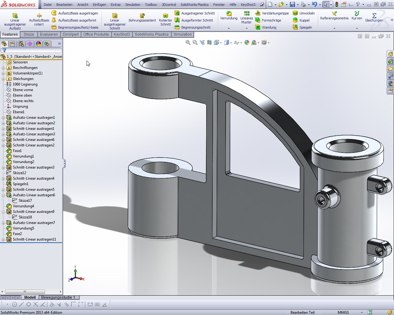Select Skizze17 in the feature tree

click(x=25, y=201)
